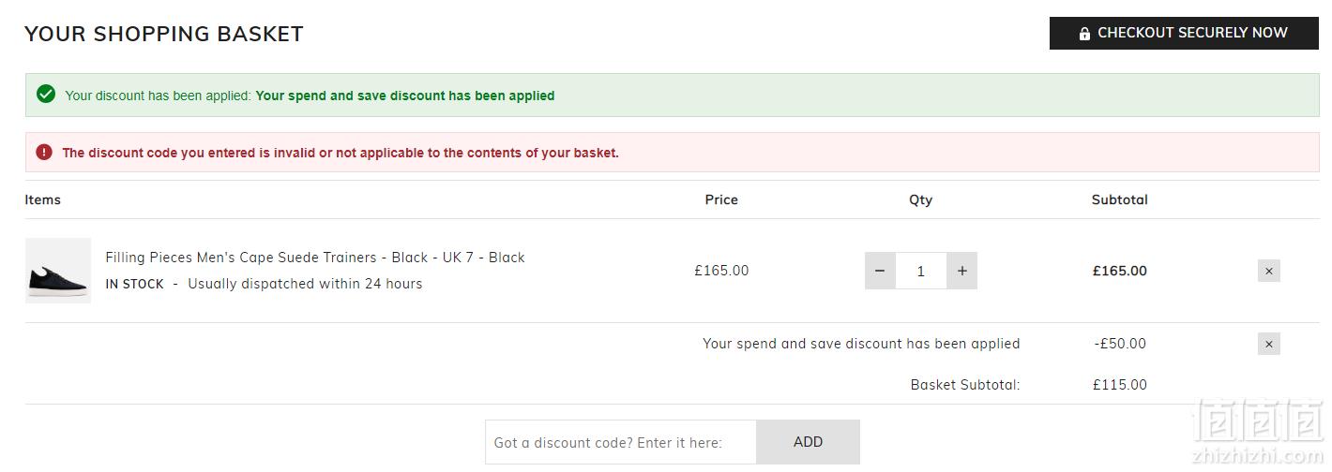Increase quantity with the plus button
The height and width of the screenshot is (472, 1332).
(x=961, y=271)
